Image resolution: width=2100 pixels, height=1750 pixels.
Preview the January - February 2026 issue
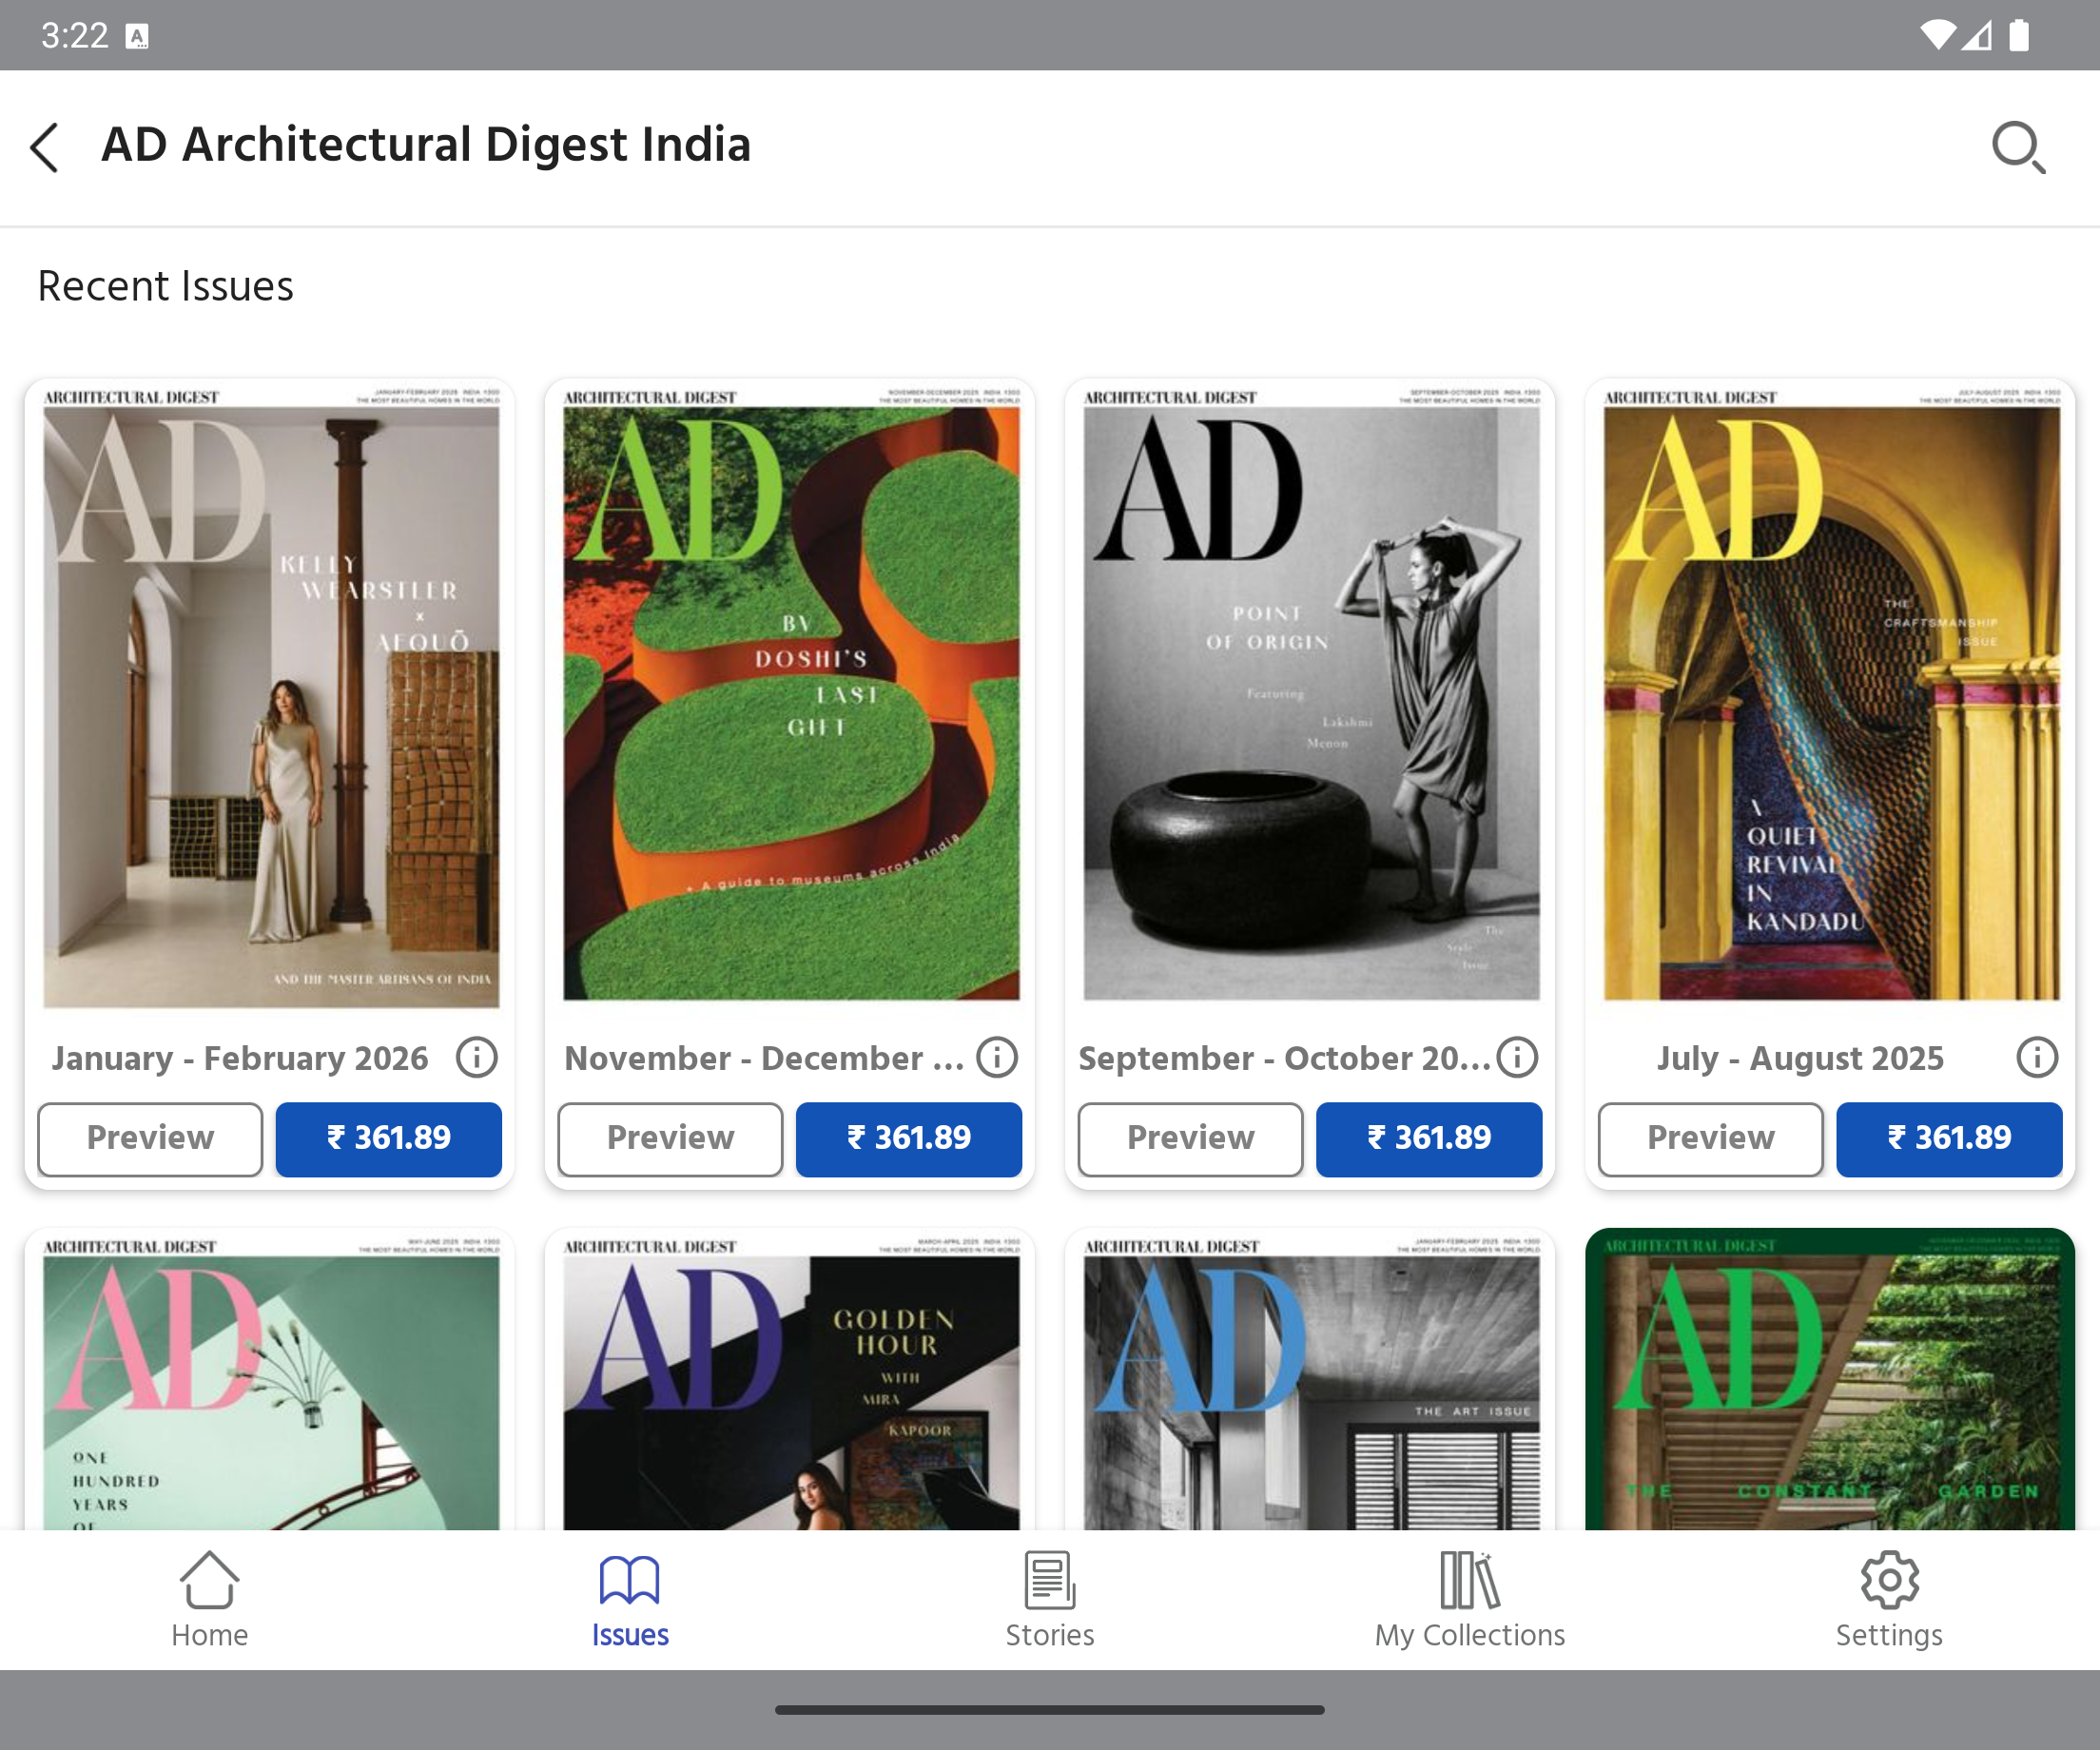(x=150, y=1139)
